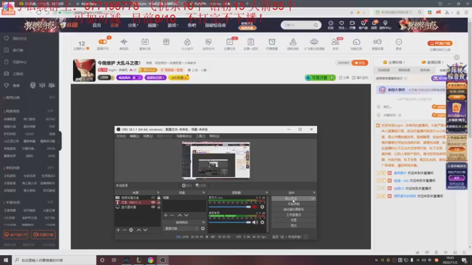Pop out the audio mixer dock panel
Image resolution: width=472 pixels, height=265 pixels.
(267, 193)
